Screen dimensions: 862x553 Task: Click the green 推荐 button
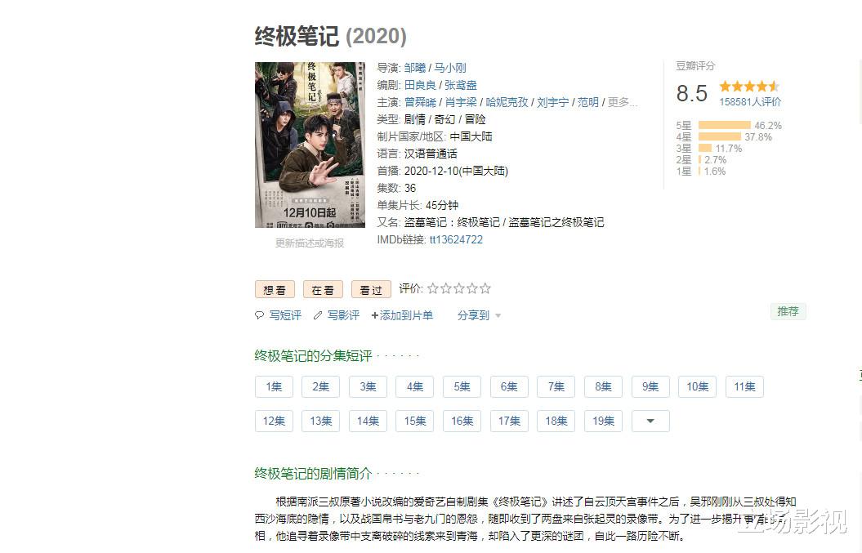[788, 311]
